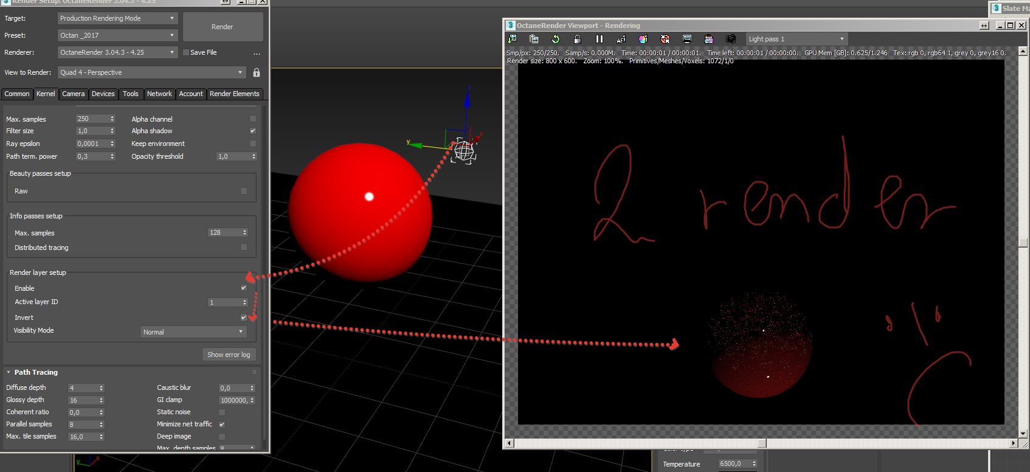Image resolution: width=1030 pixels, height=472 pixels.
Task: Uncheck the Alpha shadow checkbox
Action: [x=253, y=131]
